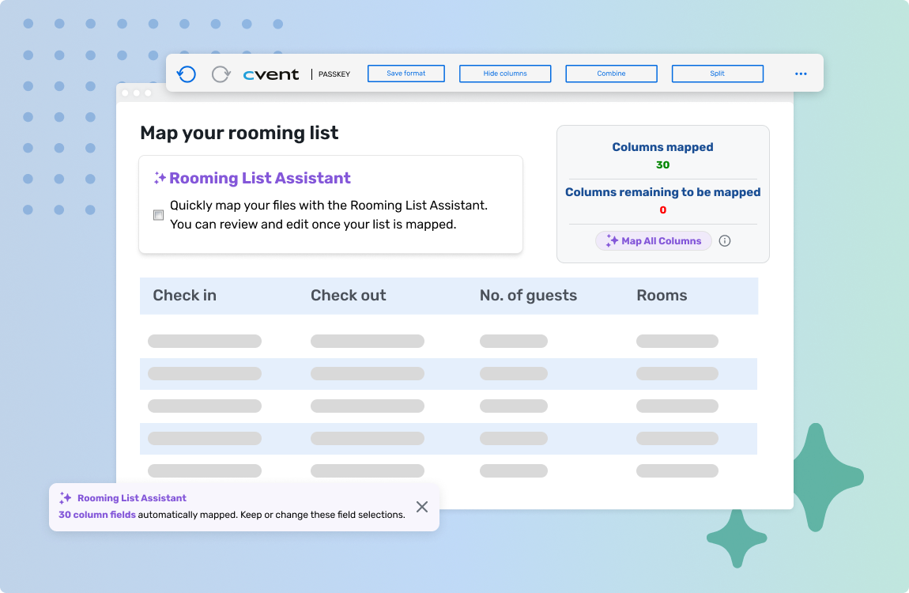The width and height of the screenshot is (909, 593).
Task: Select the No. of guests column header
Action: (528, 295)
